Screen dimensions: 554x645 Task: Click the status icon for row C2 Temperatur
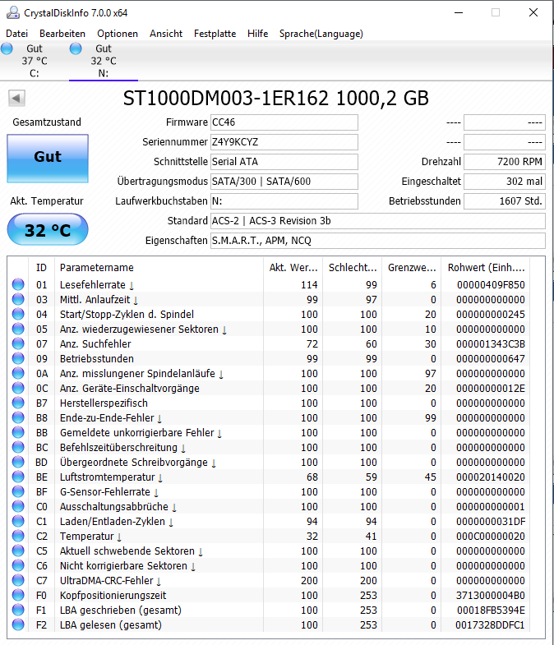pyautogui.click(x=18, y=537)
